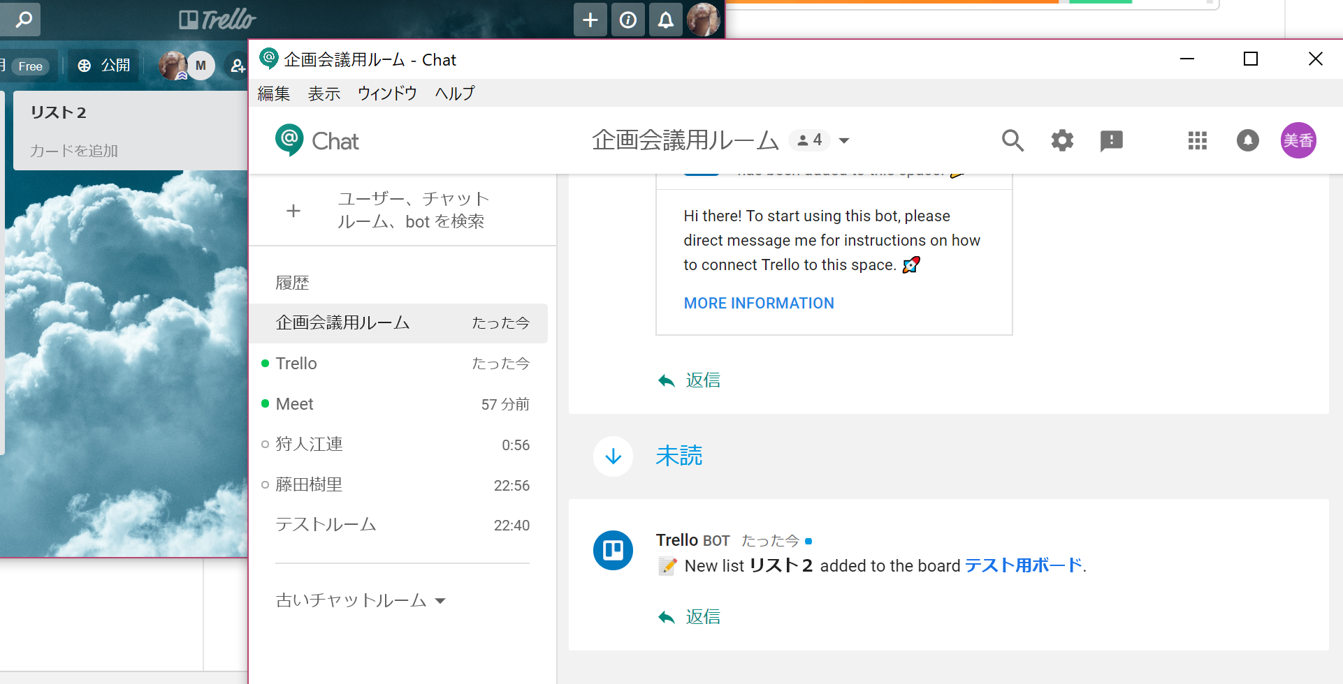This screenshot has width=1343, height=684.
Task: Click the MORE INFORMATION link
Action: 759,303
